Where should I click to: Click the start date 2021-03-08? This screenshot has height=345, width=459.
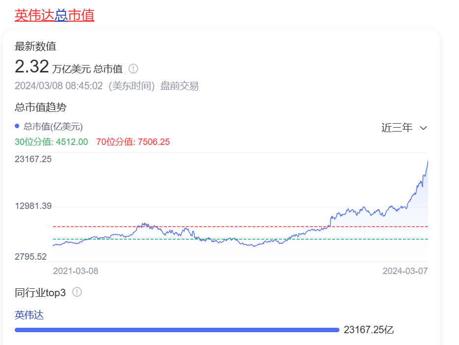tap(76, 271)
